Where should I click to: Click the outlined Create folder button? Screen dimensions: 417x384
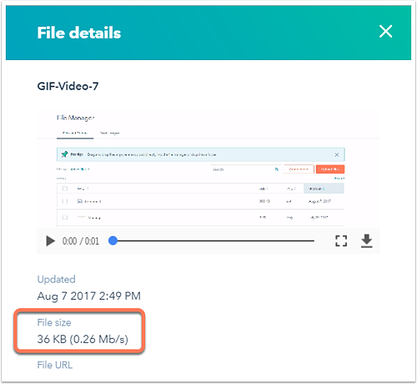pyautogui.click(x=299, y=169)
